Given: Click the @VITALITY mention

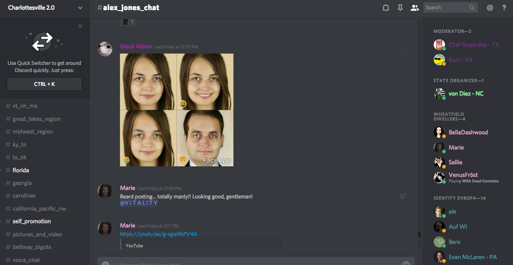Looking at the screenshot, I should tap(139, 203).
